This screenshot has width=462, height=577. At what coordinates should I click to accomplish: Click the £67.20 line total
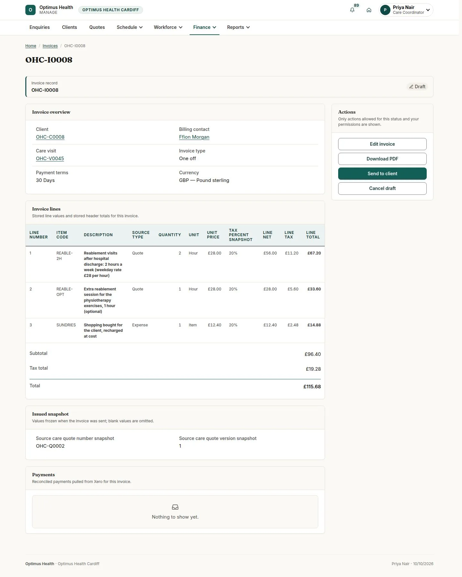click(314, 253)
